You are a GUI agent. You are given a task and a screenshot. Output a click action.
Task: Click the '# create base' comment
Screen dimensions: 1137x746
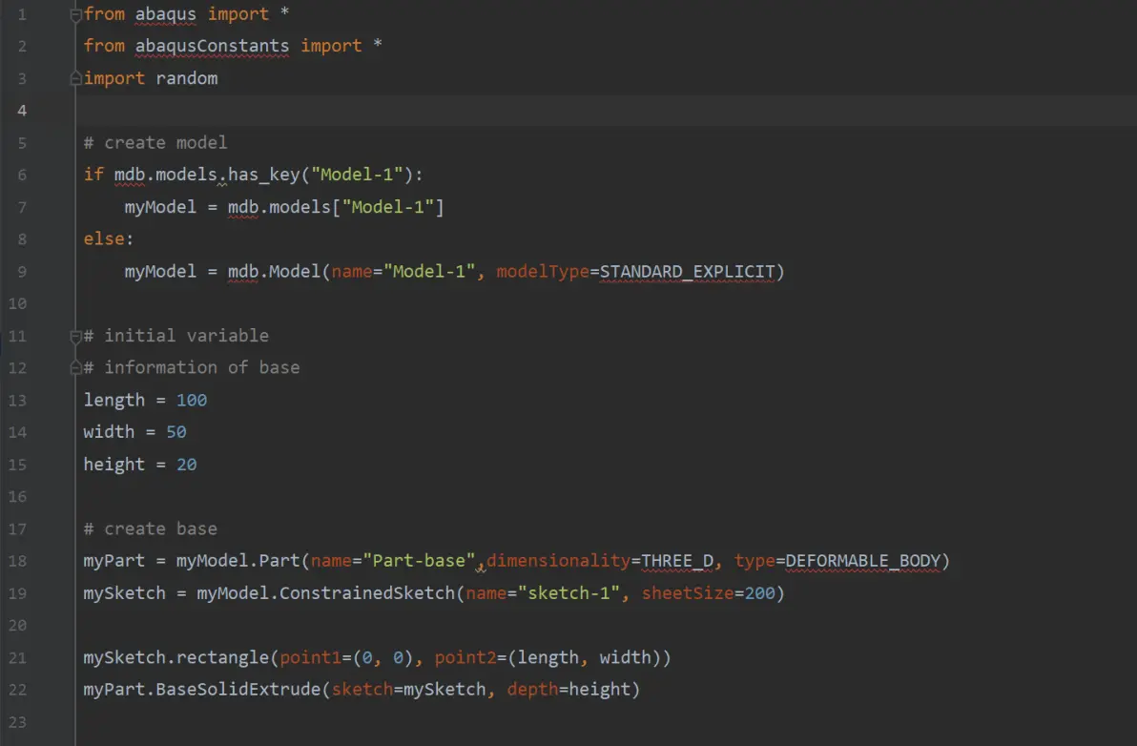150,528
